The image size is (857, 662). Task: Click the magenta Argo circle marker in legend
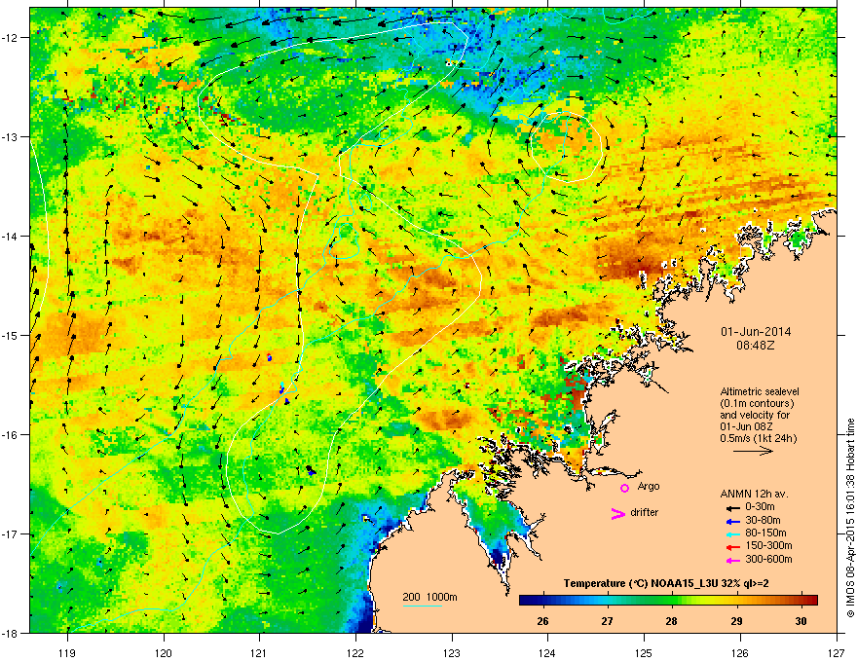point(624,488)
